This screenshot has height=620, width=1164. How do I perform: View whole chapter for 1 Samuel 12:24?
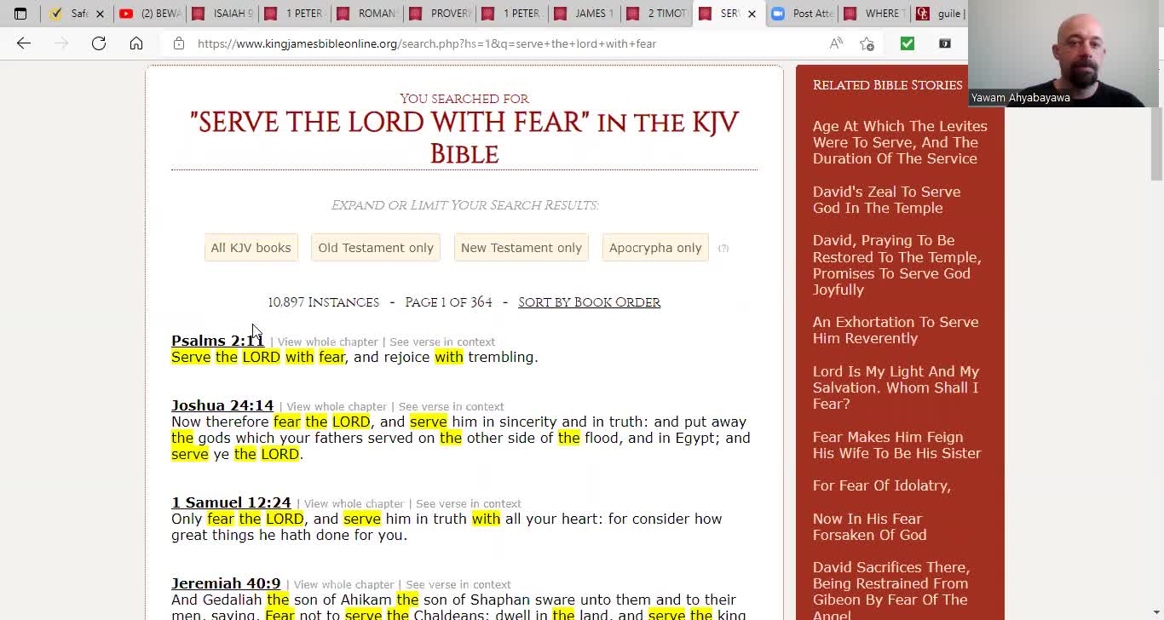click(x=354, y=503)
